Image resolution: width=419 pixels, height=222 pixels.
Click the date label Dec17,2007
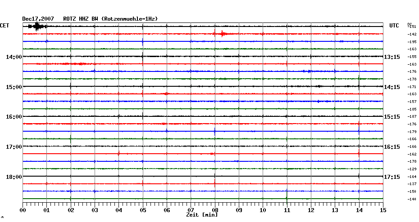[x=38, y=19]
